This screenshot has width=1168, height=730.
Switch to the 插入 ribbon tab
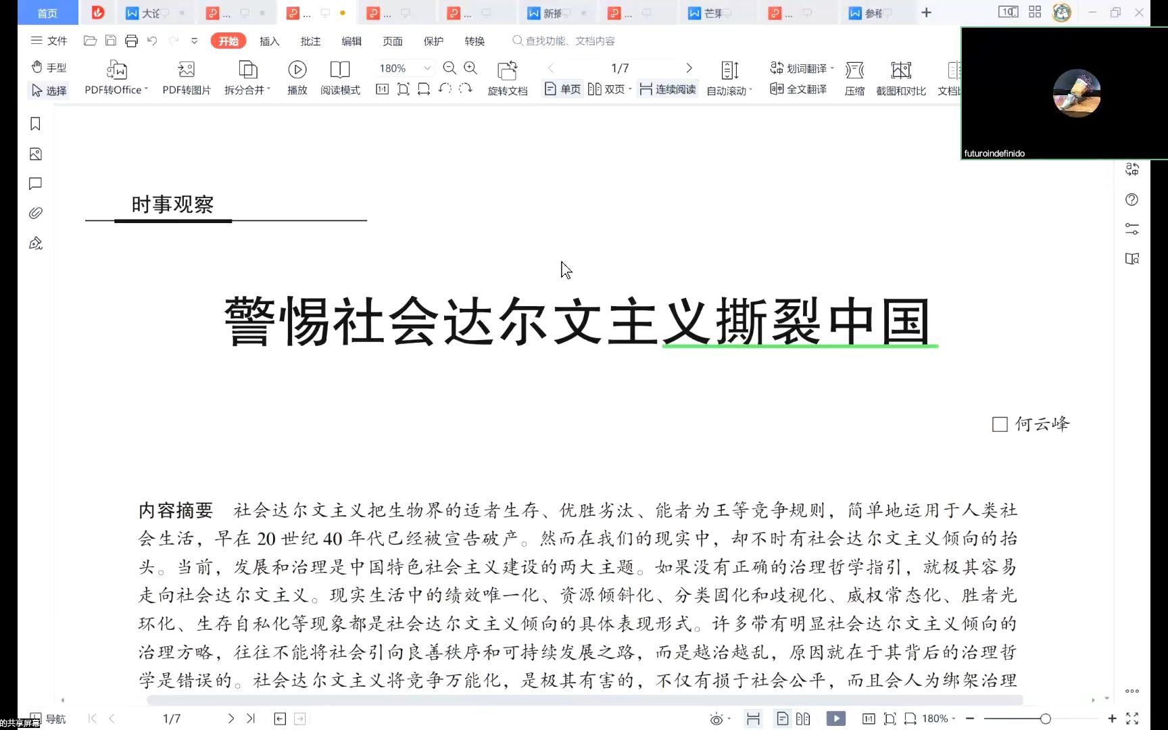(270, 41)
